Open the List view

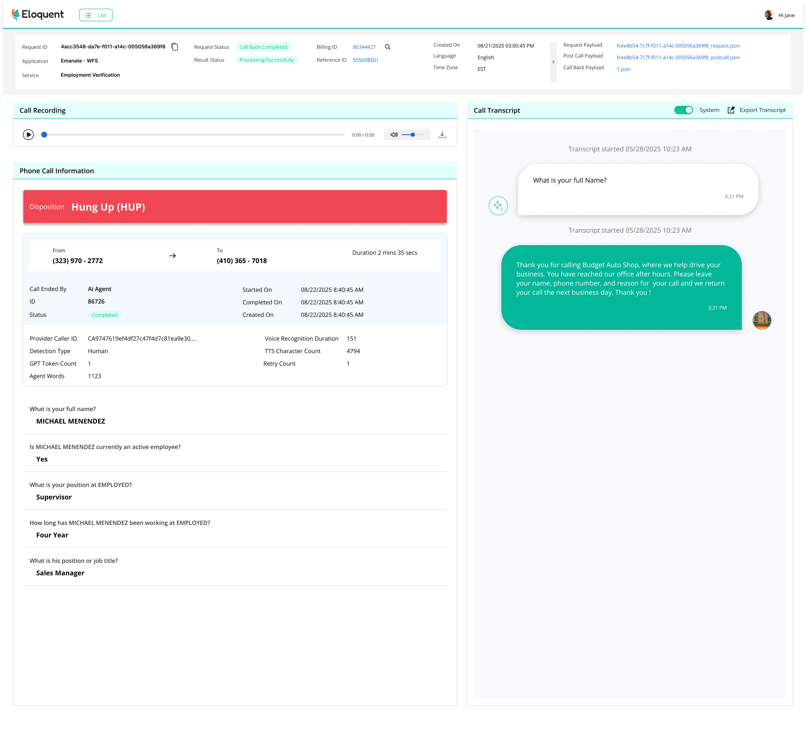click(x=95, y=15)
